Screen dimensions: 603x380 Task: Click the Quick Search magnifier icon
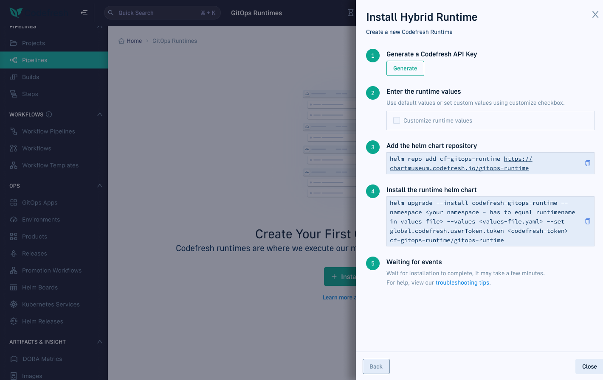click(x=111, y=13)
